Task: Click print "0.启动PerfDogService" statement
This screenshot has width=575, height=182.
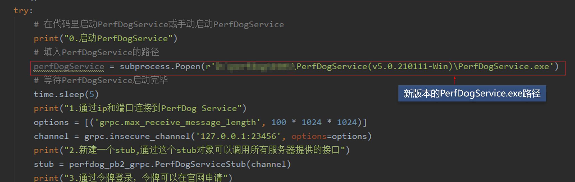Action: [106, 38]
